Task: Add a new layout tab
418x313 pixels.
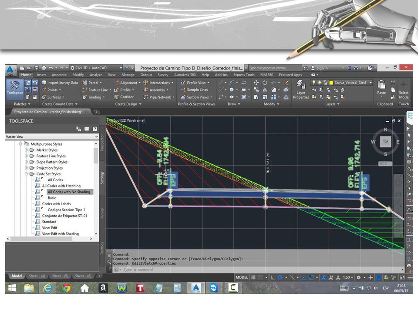Action: click(x=99, y=276)
